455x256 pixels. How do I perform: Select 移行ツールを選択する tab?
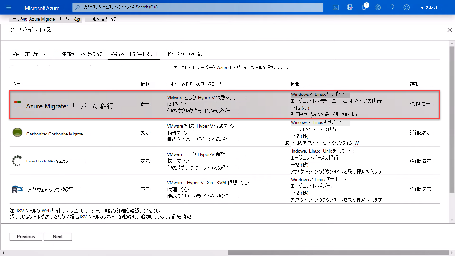tap(133, 54)
